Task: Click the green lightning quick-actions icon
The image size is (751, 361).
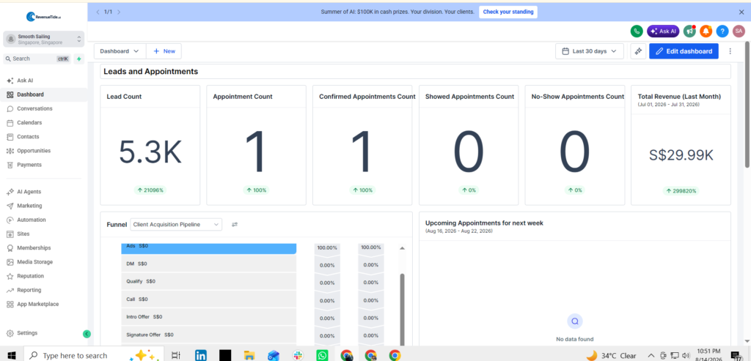Action: (x=79, y=59)
